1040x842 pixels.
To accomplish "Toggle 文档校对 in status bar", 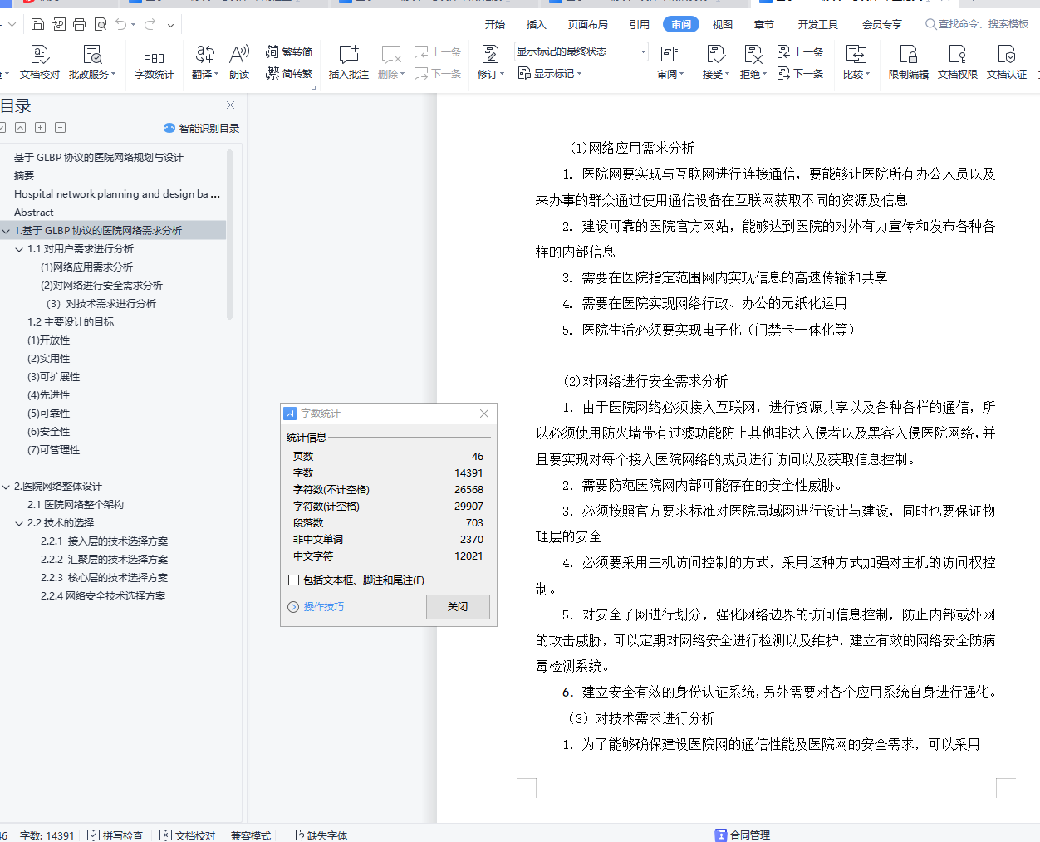I will click(x=188, y=835).
